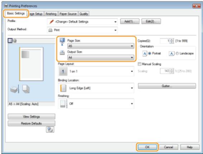
Task: Select the printer preview view icon
Action: click(15, 41)
